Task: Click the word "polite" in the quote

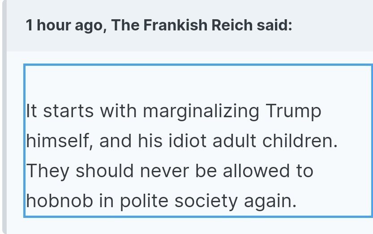Action: (x=144, y=202)
